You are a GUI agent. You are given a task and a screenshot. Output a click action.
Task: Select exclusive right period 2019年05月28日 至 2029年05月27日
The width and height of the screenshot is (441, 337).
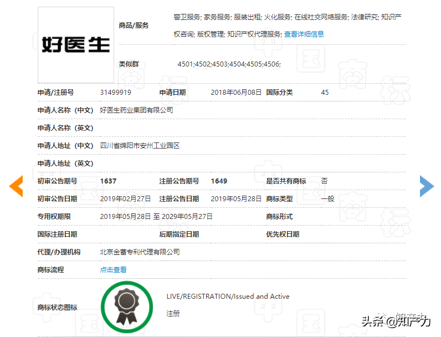(156, 216)
